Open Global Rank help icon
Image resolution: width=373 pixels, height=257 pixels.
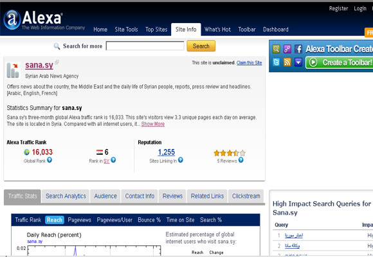tap(50, 160)
